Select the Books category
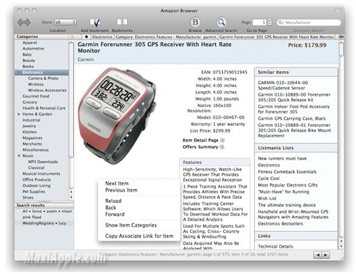This screenshot has height=274, width=356. tap(28, 66)
